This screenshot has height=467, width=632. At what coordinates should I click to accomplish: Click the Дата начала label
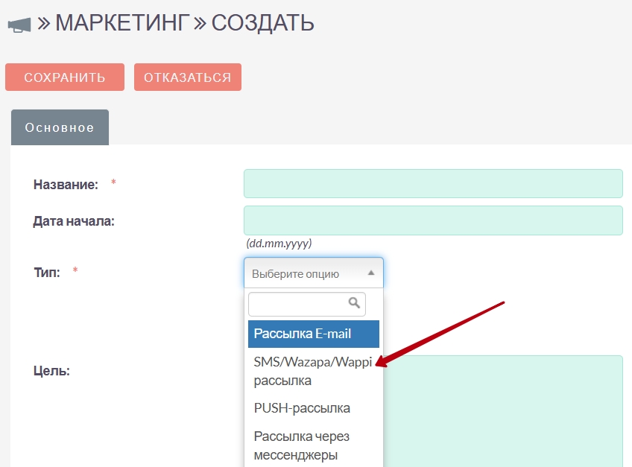coord(74,220)
